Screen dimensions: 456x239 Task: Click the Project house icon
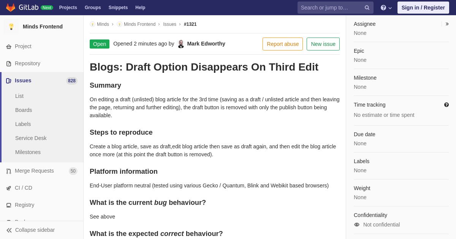coord(9,47)
